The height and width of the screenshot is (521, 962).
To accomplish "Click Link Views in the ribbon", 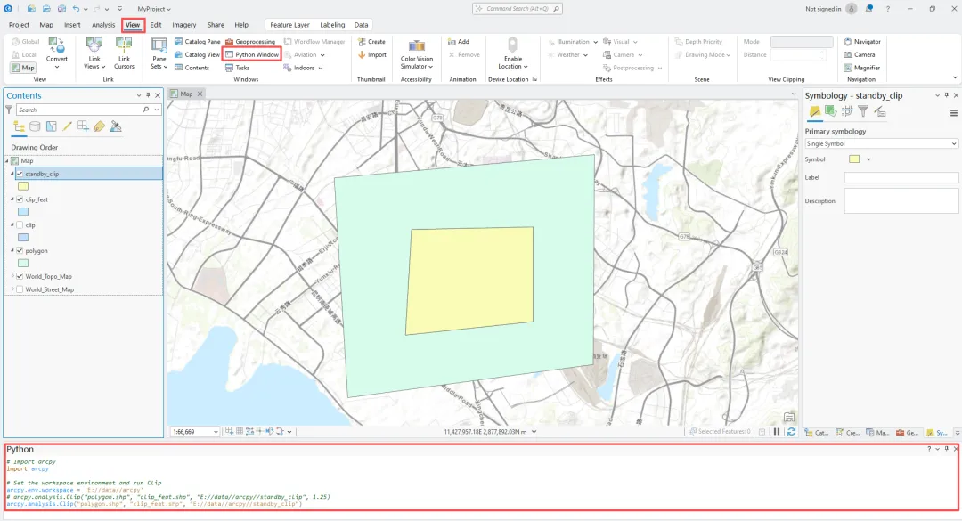I will pos(94,53).
